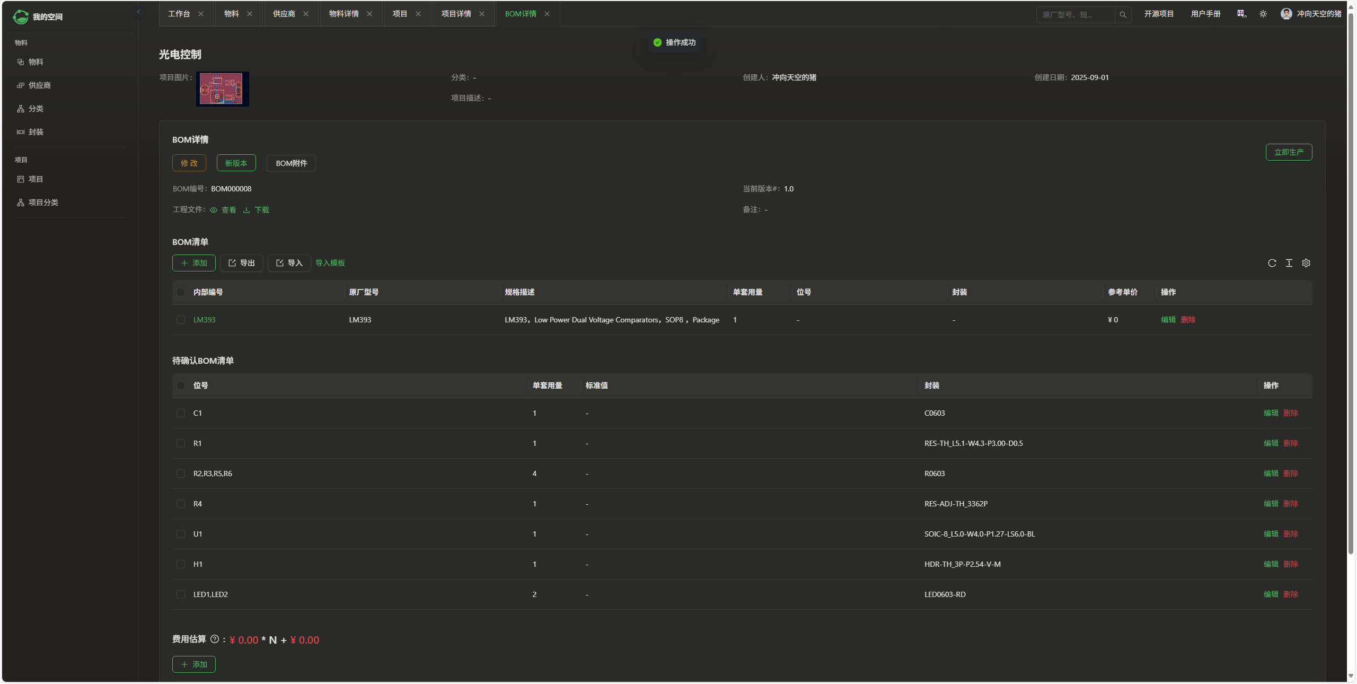Screen dimensions: 1357x684
Task: Check the H1 row checkbox
Action: (x=181, y=564)
